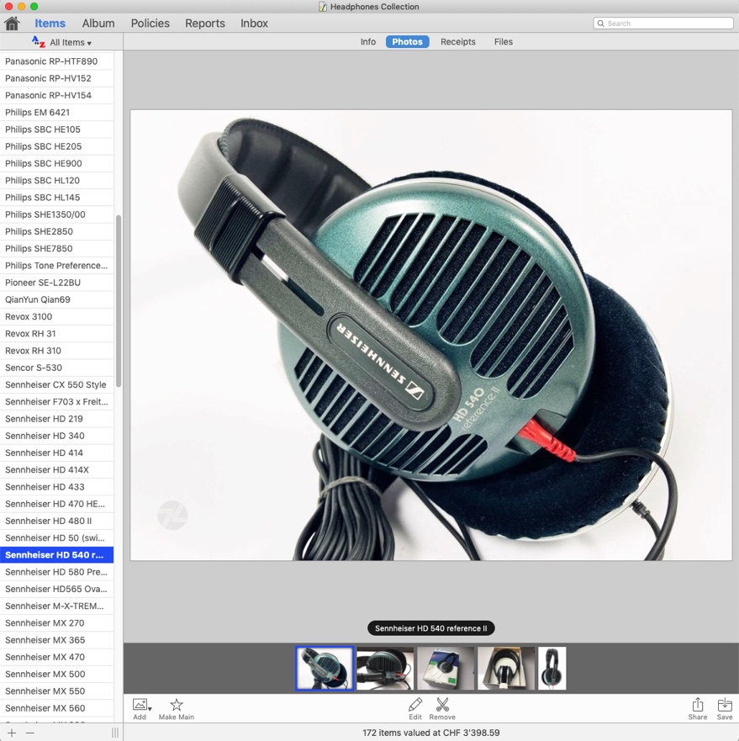The width and height of the screenshot is (739, 741).
Task: Select Sennheiser HD 580 Pre item
Action: tap(56, 572)
